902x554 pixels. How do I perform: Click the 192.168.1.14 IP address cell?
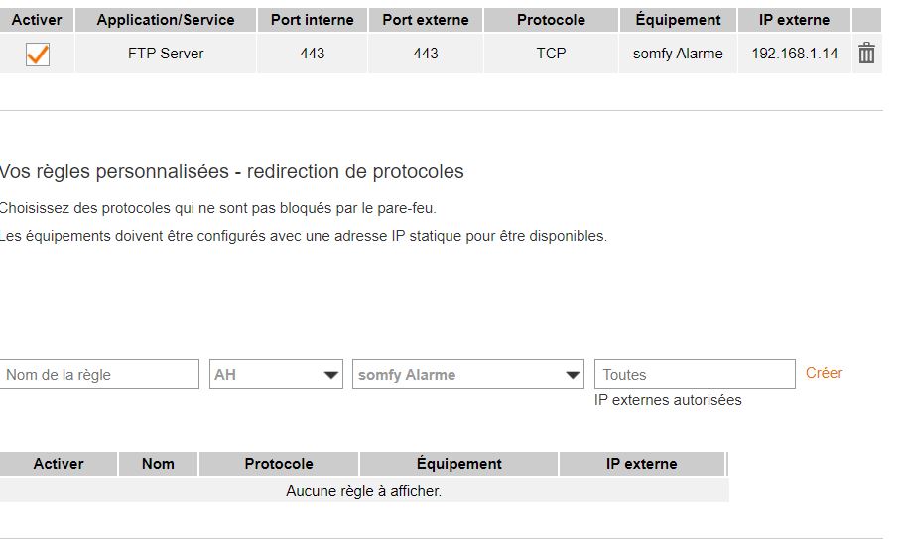(x=795, y=54)
